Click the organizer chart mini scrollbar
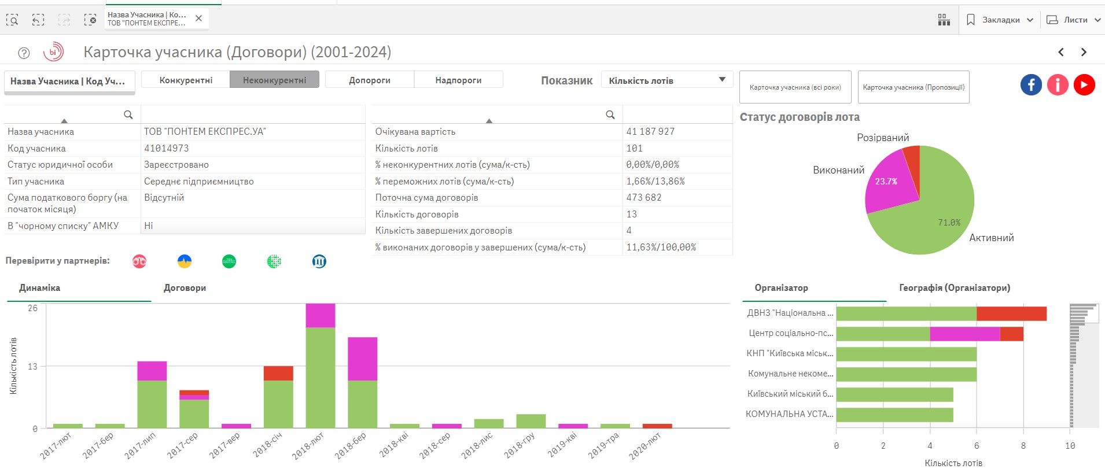This screenshot has height=469, width=1105. tap(1084, 365)
